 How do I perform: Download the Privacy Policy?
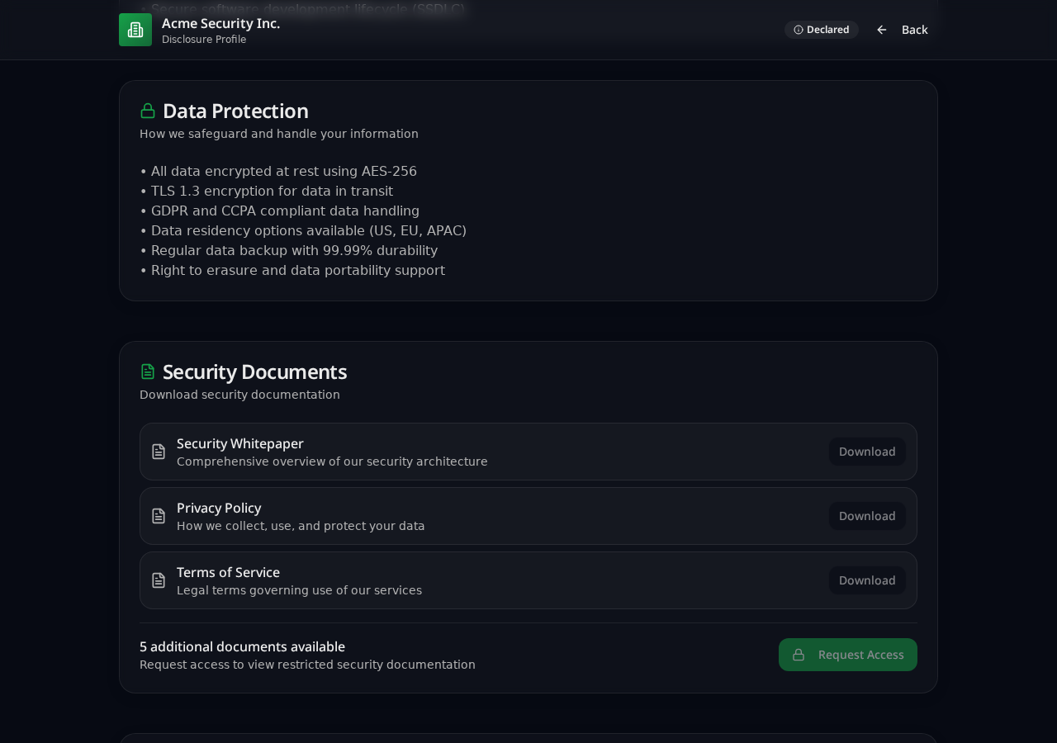(x=867, y=516)
